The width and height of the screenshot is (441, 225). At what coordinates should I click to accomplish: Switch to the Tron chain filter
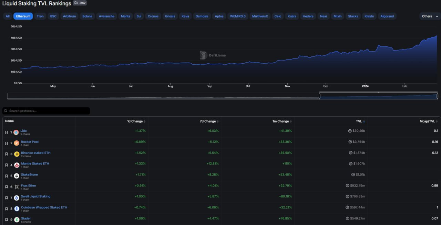click(40, 16)
